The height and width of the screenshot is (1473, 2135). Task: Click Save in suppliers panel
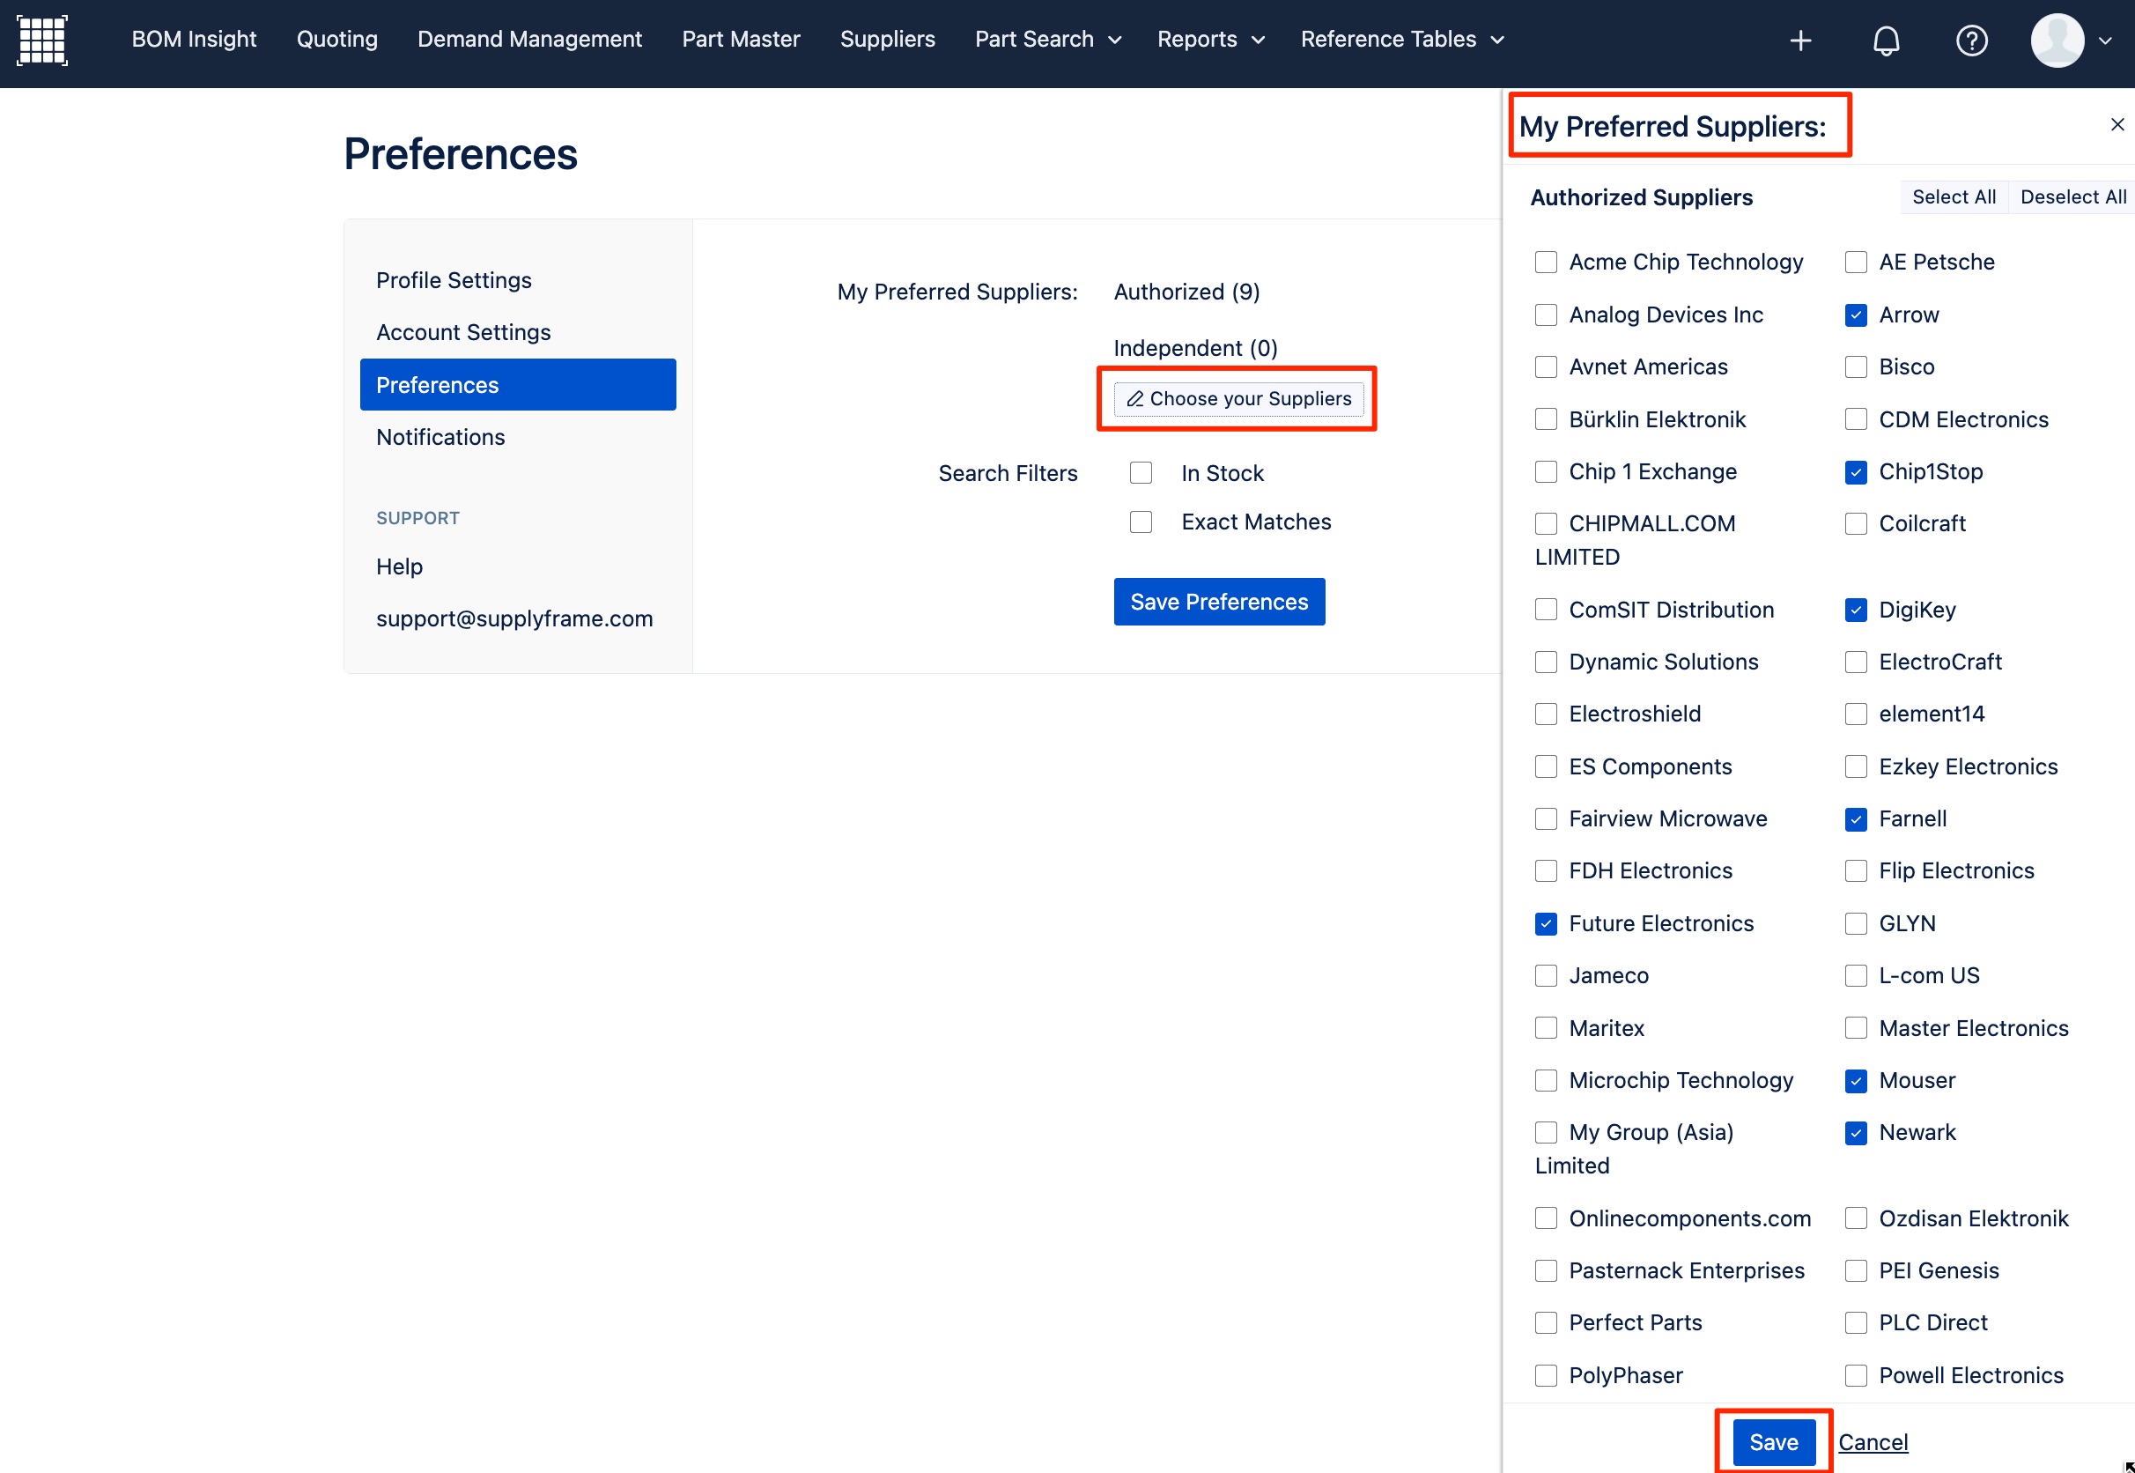[x=1773, y=1442]
